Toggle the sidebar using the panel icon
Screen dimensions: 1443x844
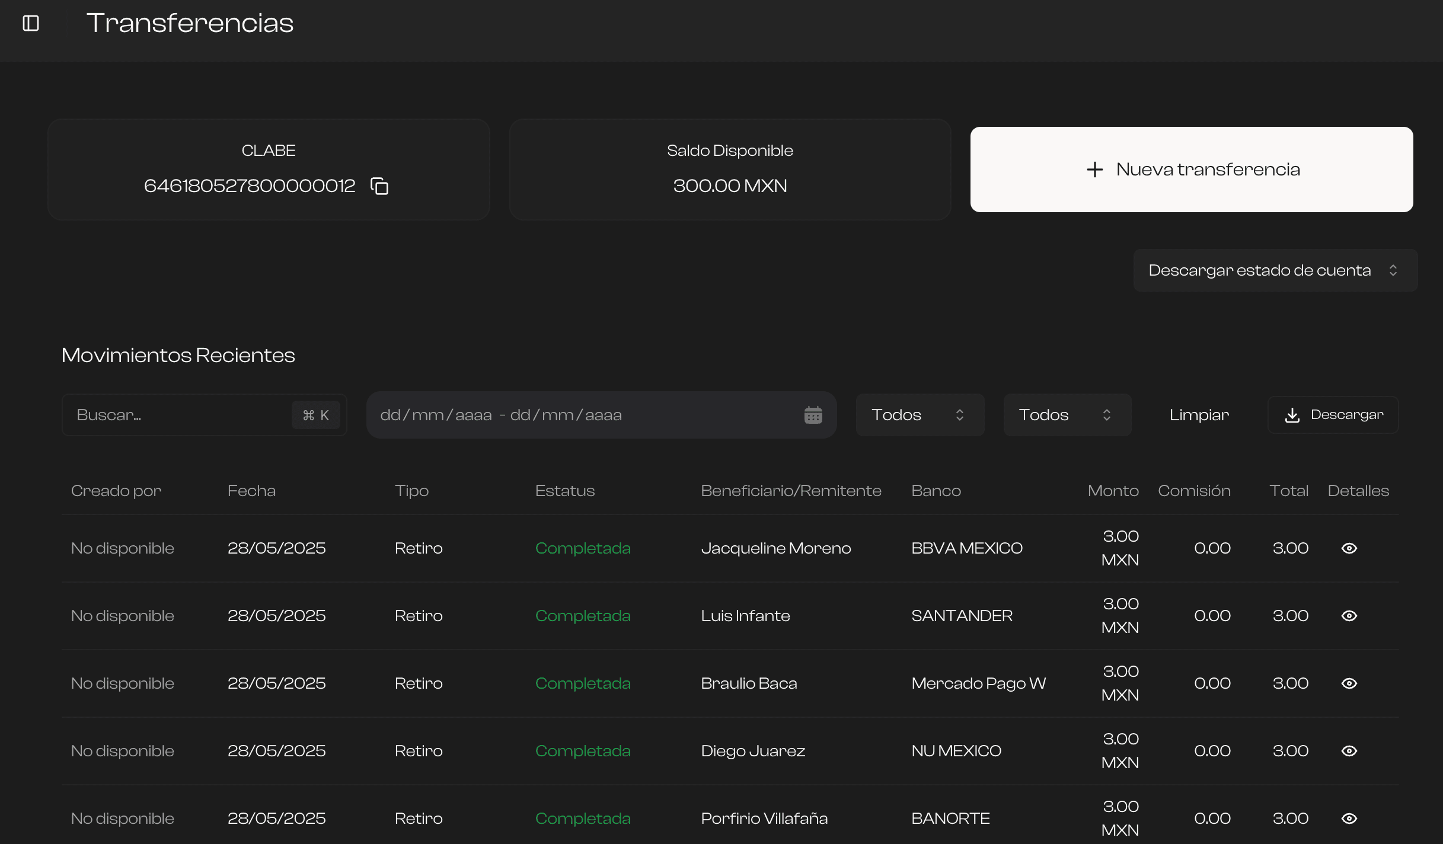(x=30, y=23)
